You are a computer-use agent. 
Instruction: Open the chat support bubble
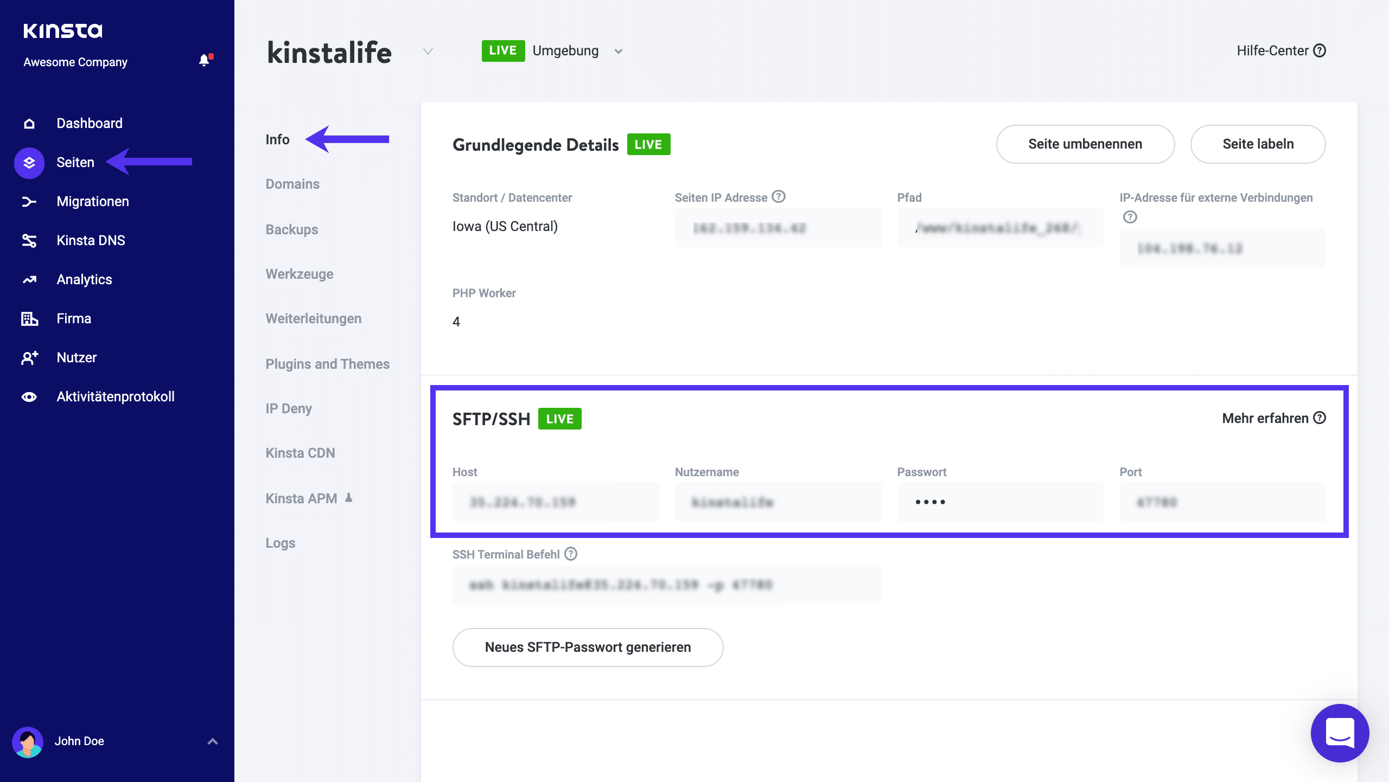[1339, 733]
